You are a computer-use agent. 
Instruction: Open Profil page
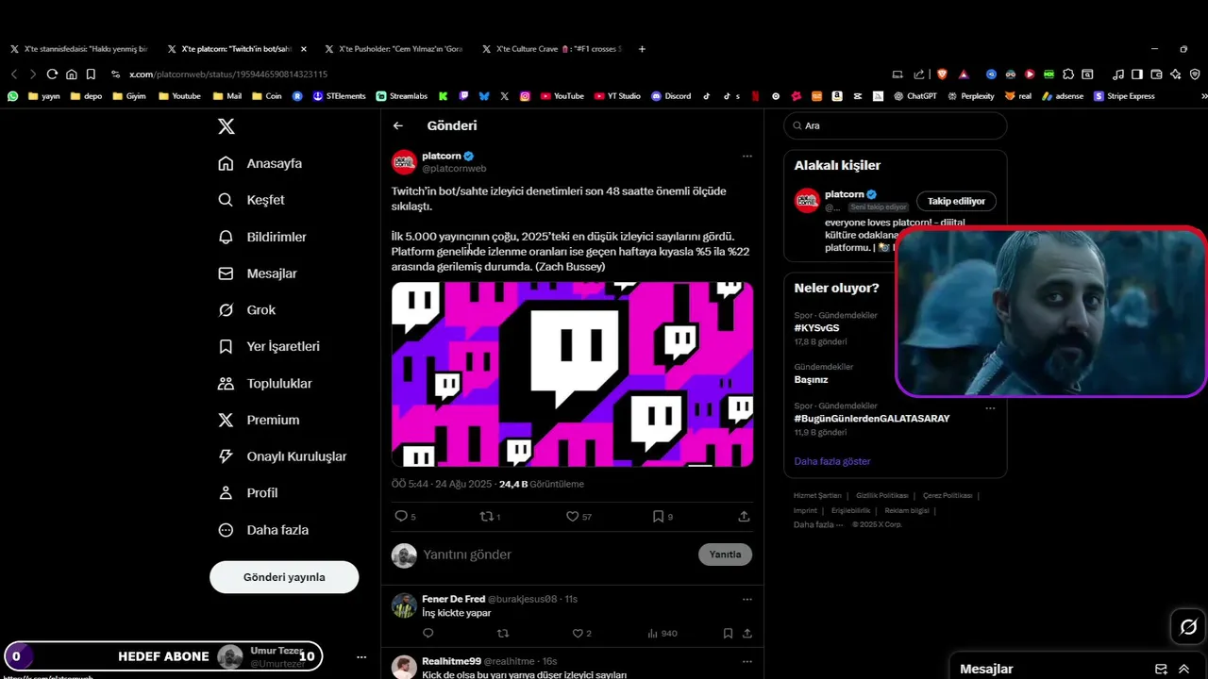click(247, 492)
